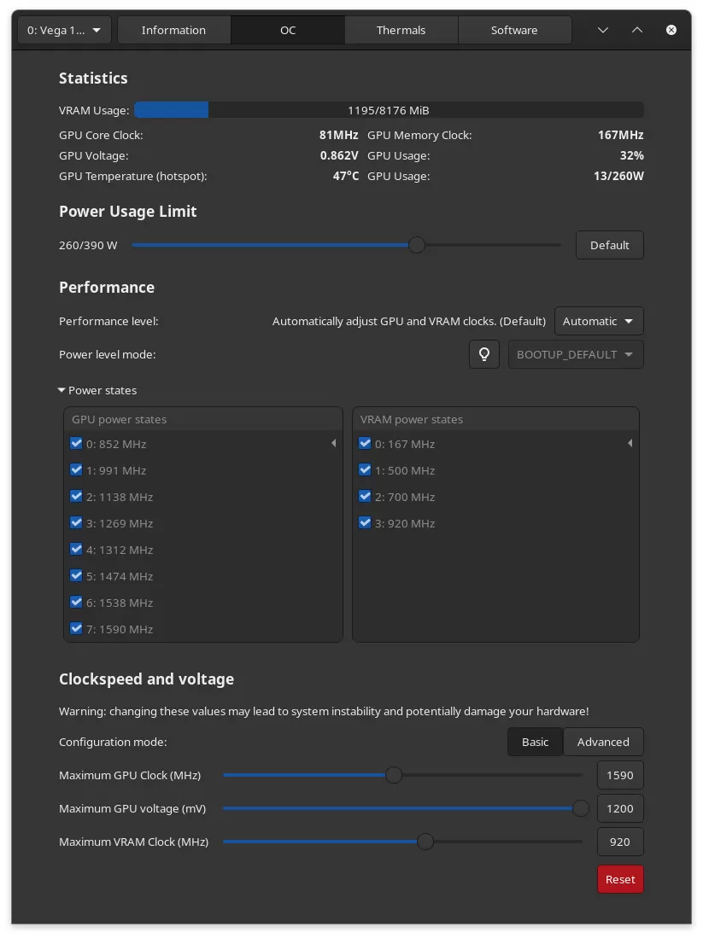Toggle GPU power state 3: 1269 MHz

77,523
